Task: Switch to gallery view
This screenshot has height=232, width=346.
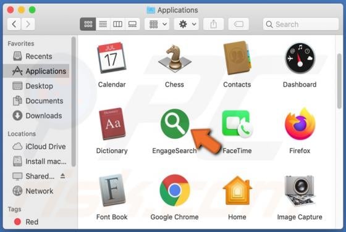Action: pos(132,24)
